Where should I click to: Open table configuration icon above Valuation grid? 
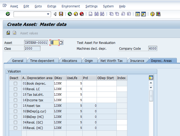coord(151,78)
